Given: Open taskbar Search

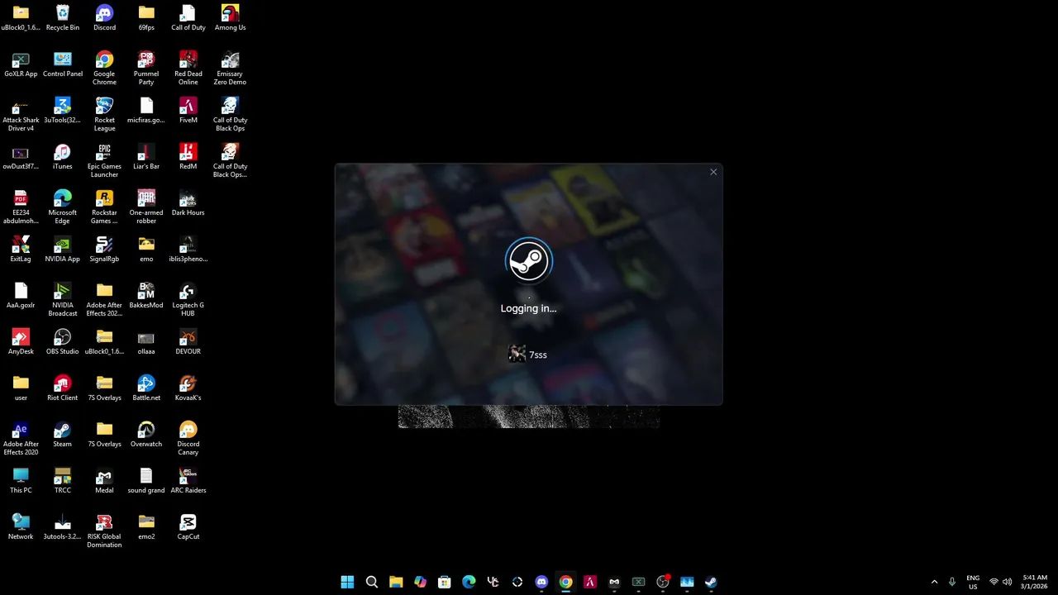Looking at the screenshot, I should [372, 582].
